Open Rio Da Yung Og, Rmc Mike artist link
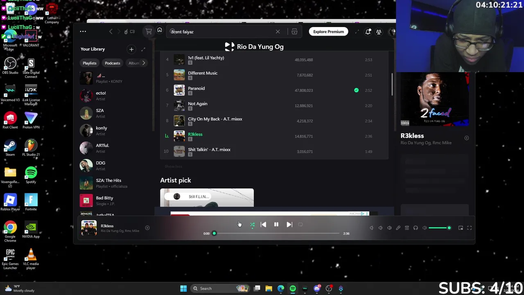524x295 pixels. click(426, 143)
